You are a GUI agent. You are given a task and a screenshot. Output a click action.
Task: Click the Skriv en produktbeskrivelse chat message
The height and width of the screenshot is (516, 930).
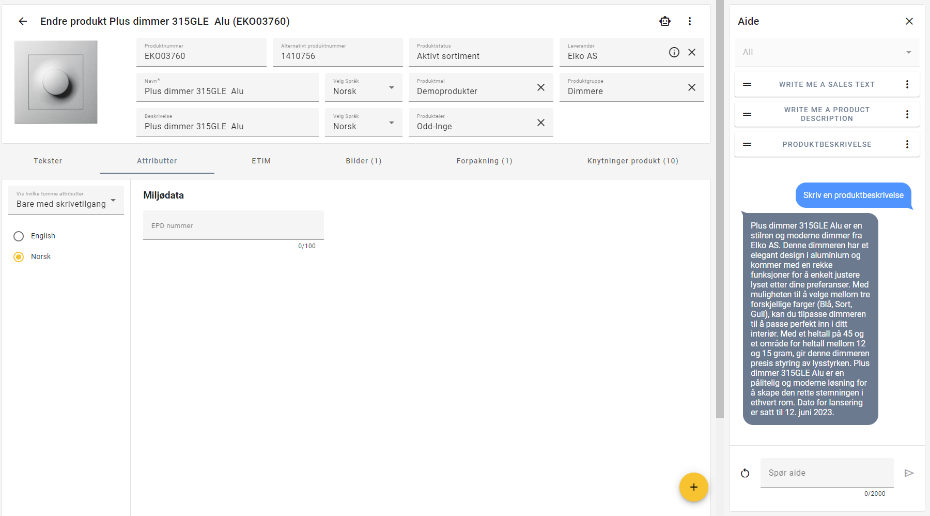coord(854,195)
